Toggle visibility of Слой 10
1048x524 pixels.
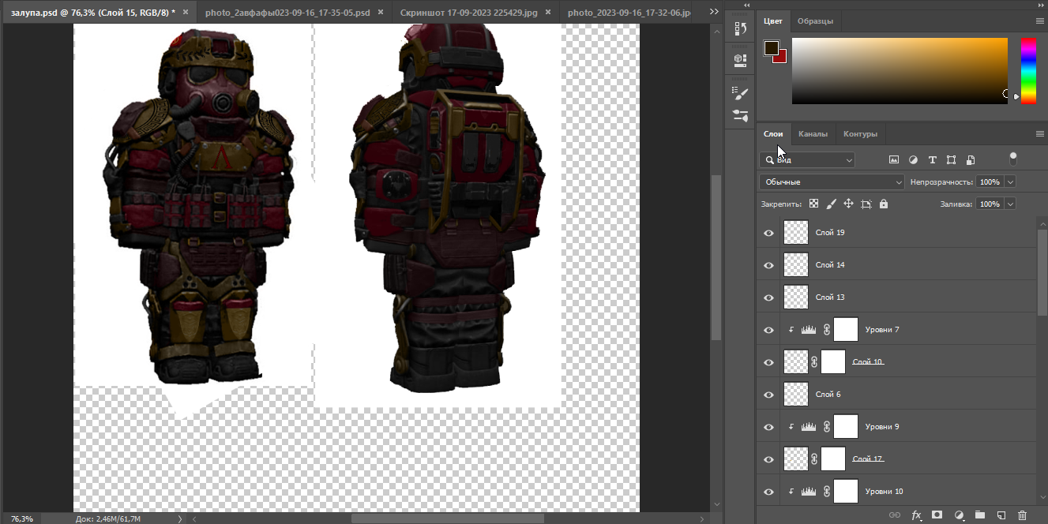coord(768,362)
